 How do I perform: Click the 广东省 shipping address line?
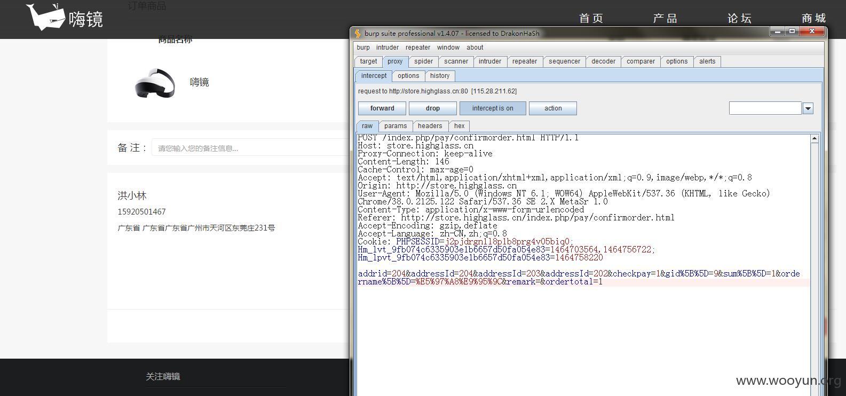click(x=196, y=228)
